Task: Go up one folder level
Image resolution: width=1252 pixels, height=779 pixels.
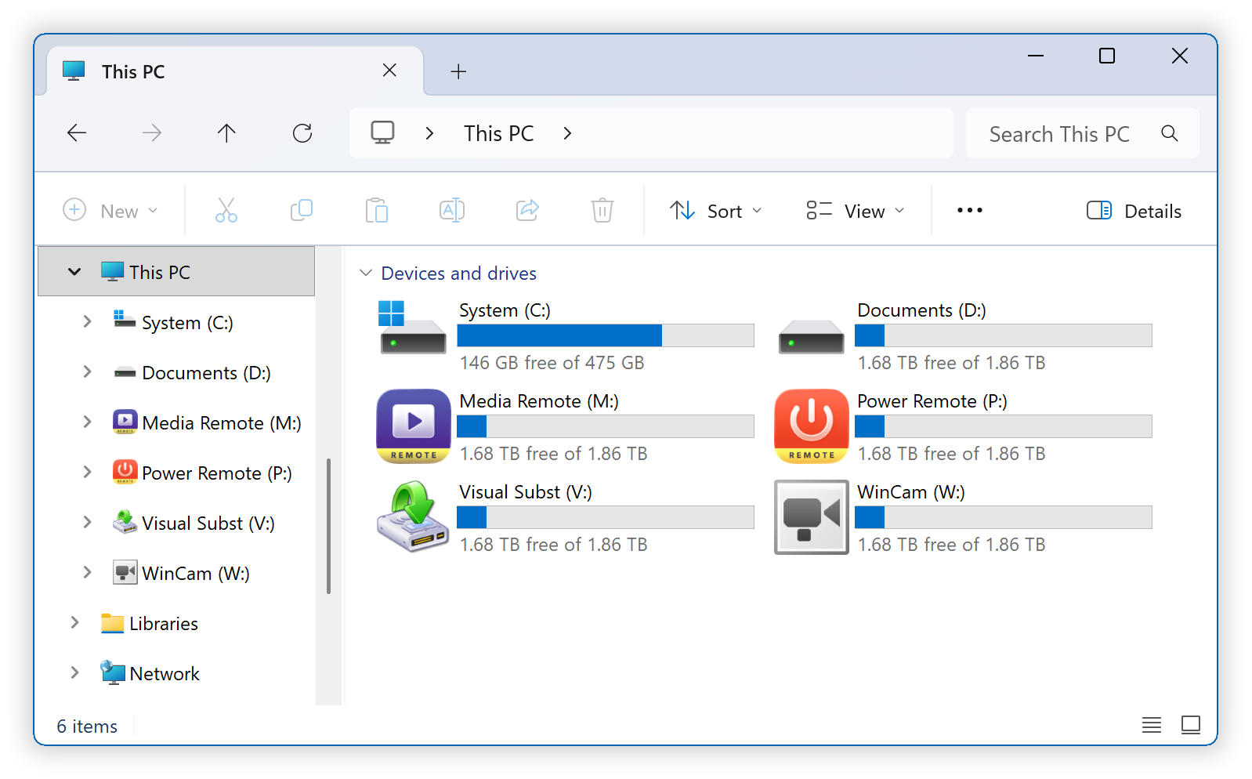Action: tap(226, 133)
